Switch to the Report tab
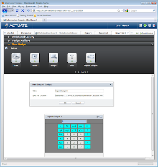This screenshot has height=167, width=158. tap(88, 33)
